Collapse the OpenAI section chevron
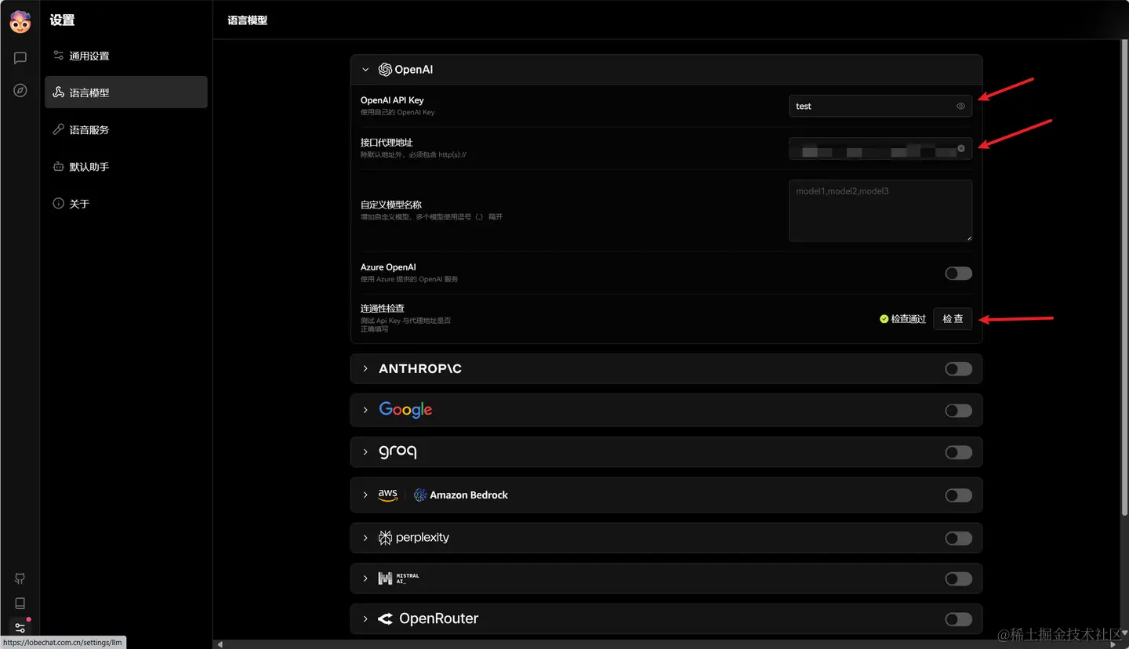 click(x=365, y=70)
